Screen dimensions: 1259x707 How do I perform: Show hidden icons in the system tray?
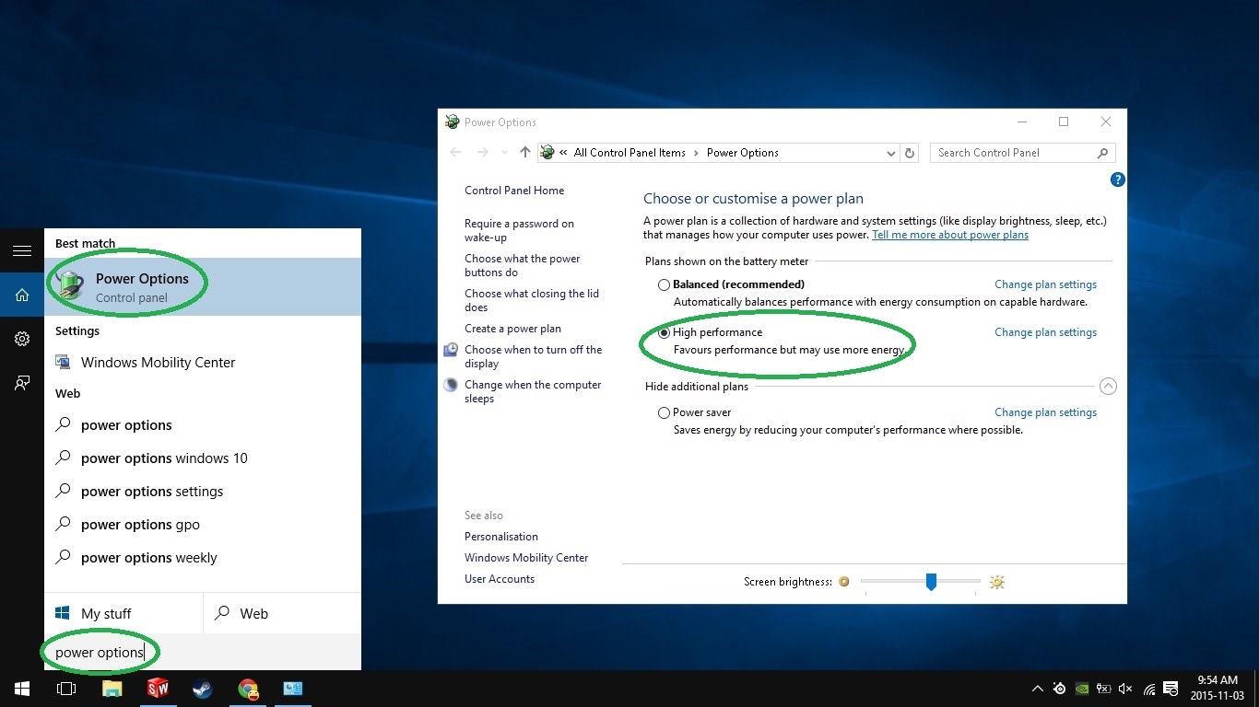click(x=1038, y=689)
